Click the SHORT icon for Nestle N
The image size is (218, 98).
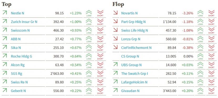coord(100,13)
